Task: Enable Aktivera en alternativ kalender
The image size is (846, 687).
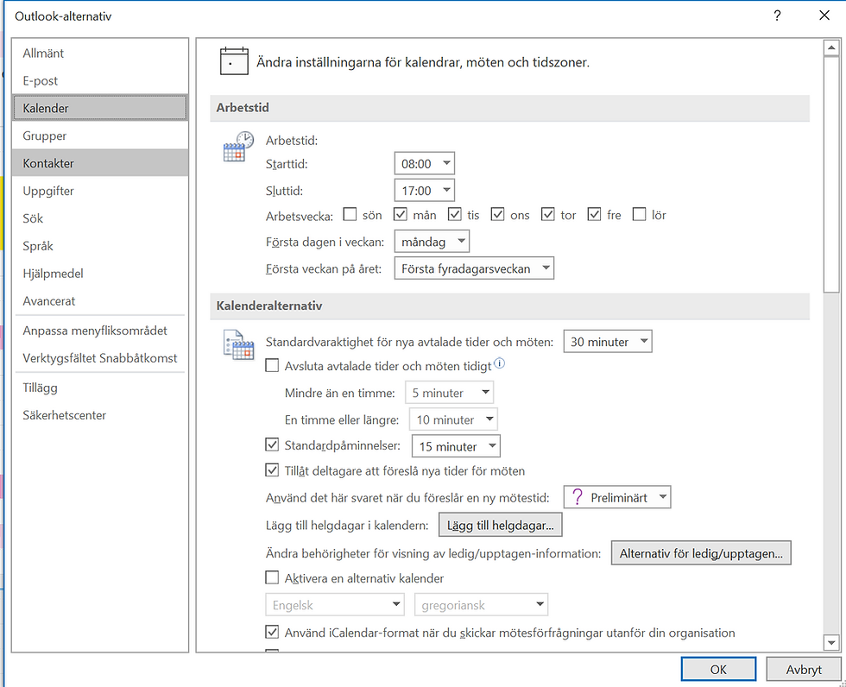Action: 272,578
